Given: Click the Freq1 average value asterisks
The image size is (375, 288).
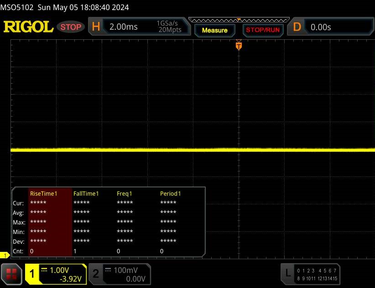Looking at the screenshot, I should [125, 212].
